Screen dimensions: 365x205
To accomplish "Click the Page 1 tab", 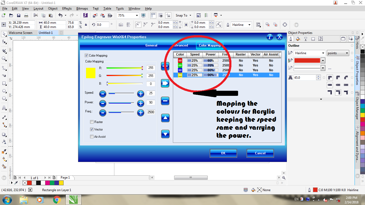I will (x=65, y=178).
